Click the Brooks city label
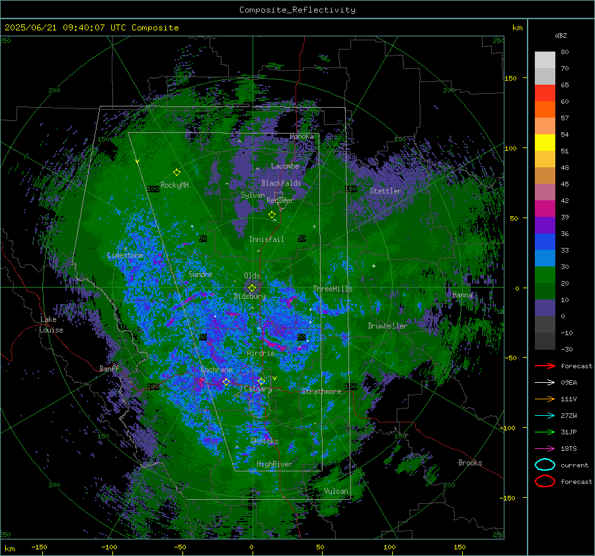Image resolution: width=595 pixels, height=556 pixels. [470, 463]
